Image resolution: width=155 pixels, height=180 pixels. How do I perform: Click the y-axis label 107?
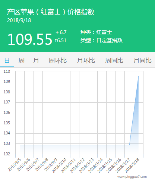[7, 102]
